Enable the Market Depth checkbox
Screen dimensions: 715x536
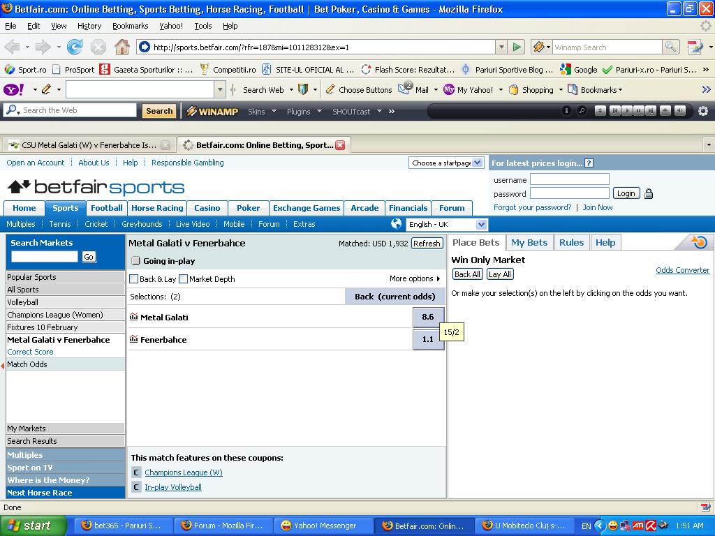point(184,279)
